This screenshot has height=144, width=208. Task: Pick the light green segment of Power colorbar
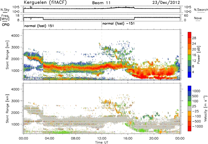point(190,57)
